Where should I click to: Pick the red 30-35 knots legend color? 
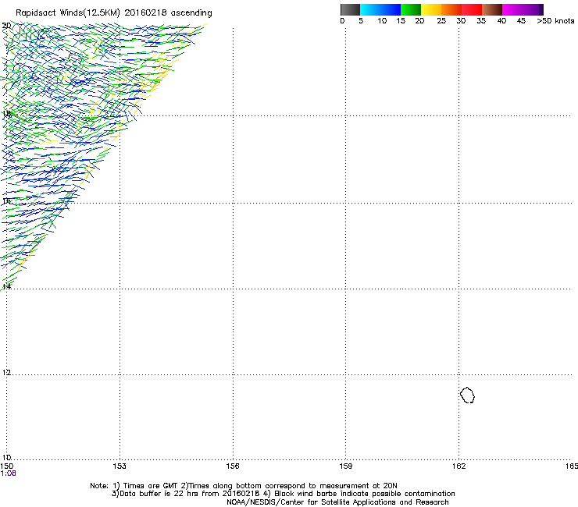tap(472, 9)
